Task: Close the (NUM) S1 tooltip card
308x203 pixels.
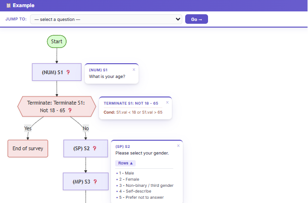Action: (134, 69)
